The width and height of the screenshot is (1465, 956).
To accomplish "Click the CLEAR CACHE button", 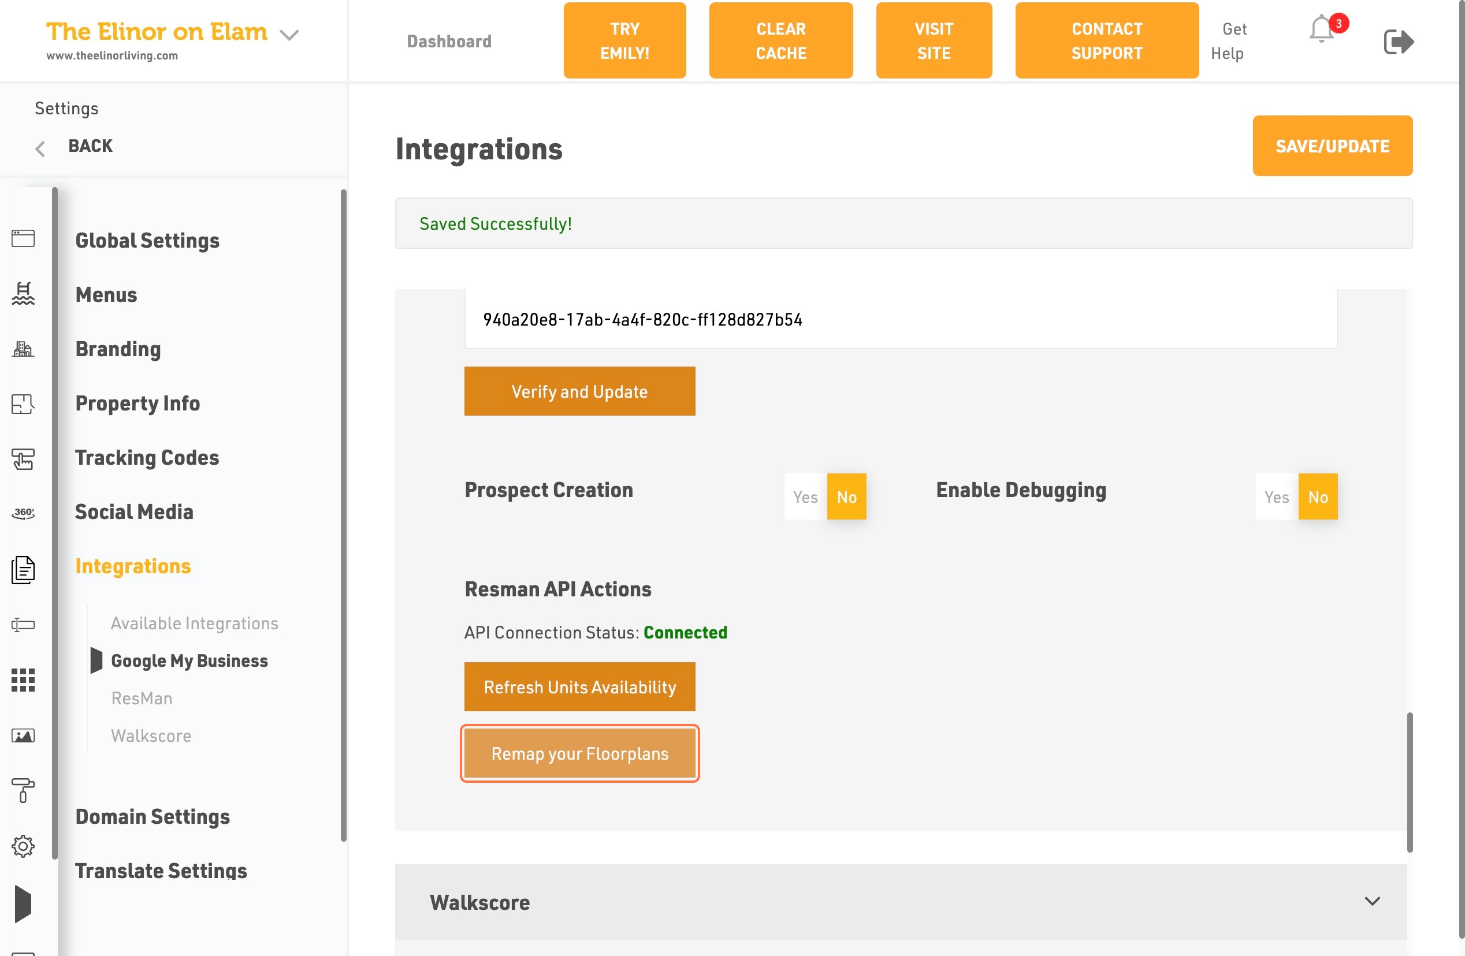I will pos(781,40).
